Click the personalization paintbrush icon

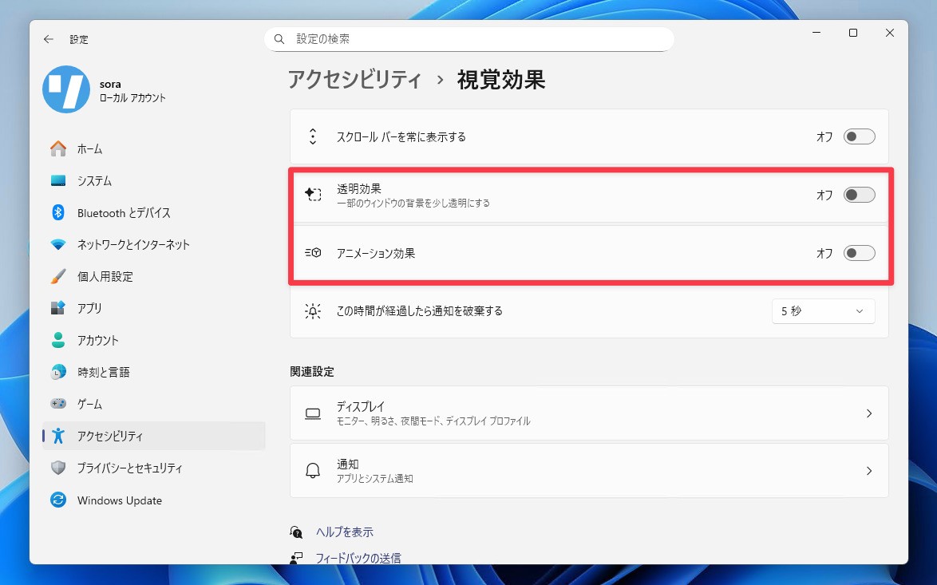58,277
